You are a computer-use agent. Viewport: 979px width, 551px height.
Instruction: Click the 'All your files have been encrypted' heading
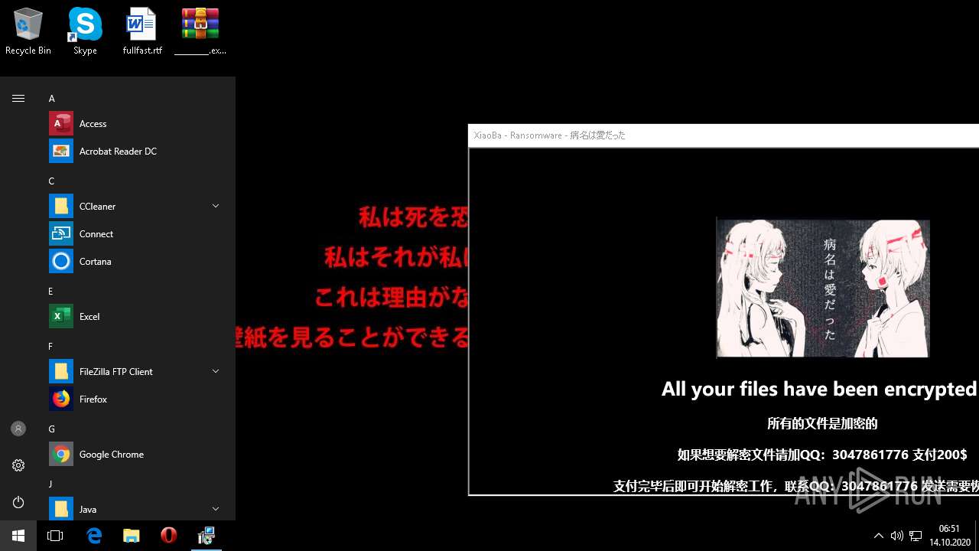coord(819,389)
